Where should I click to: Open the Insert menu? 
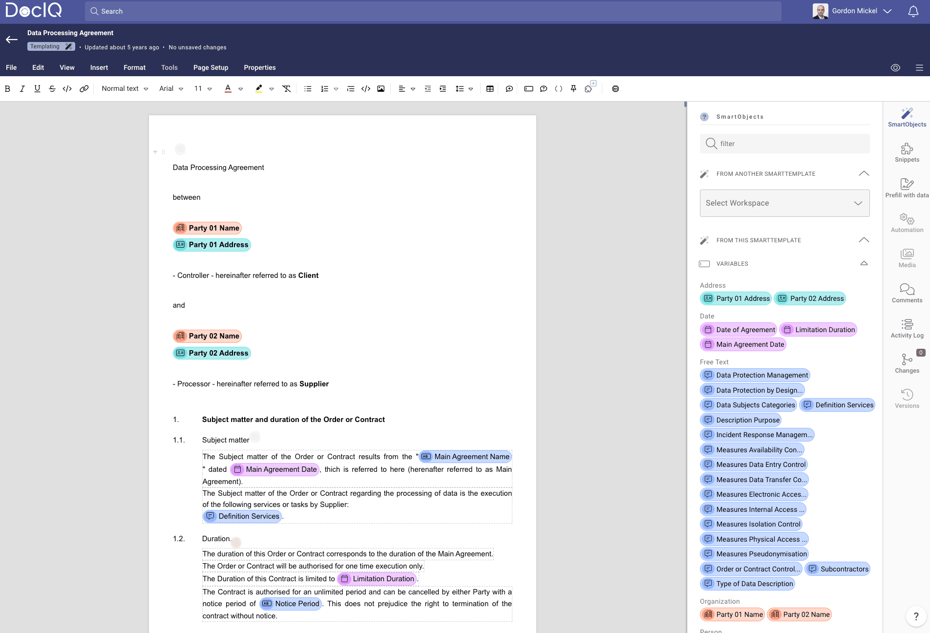pyautogui.click(x=99, y=68)
